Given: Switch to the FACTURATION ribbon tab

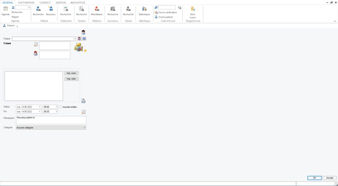Looking at the screenshot, I should coord(26,3).
